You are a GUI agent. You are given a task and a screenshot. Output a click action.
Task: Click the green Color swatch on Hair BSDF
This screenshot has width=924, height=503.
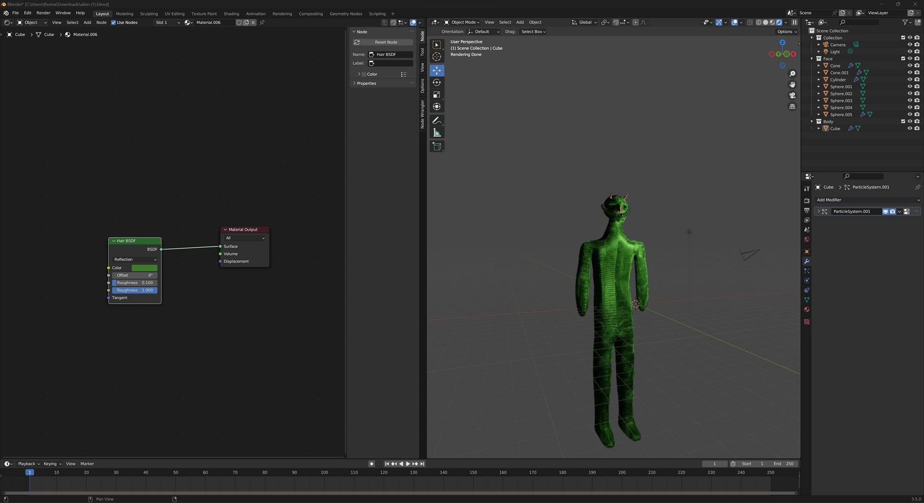coord(144,268)
